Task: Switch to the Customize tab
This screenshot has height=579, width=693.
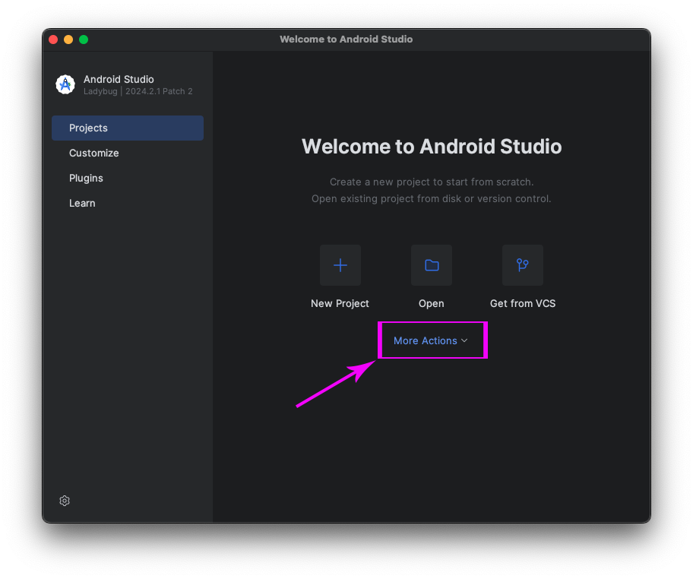Action: 128,153
